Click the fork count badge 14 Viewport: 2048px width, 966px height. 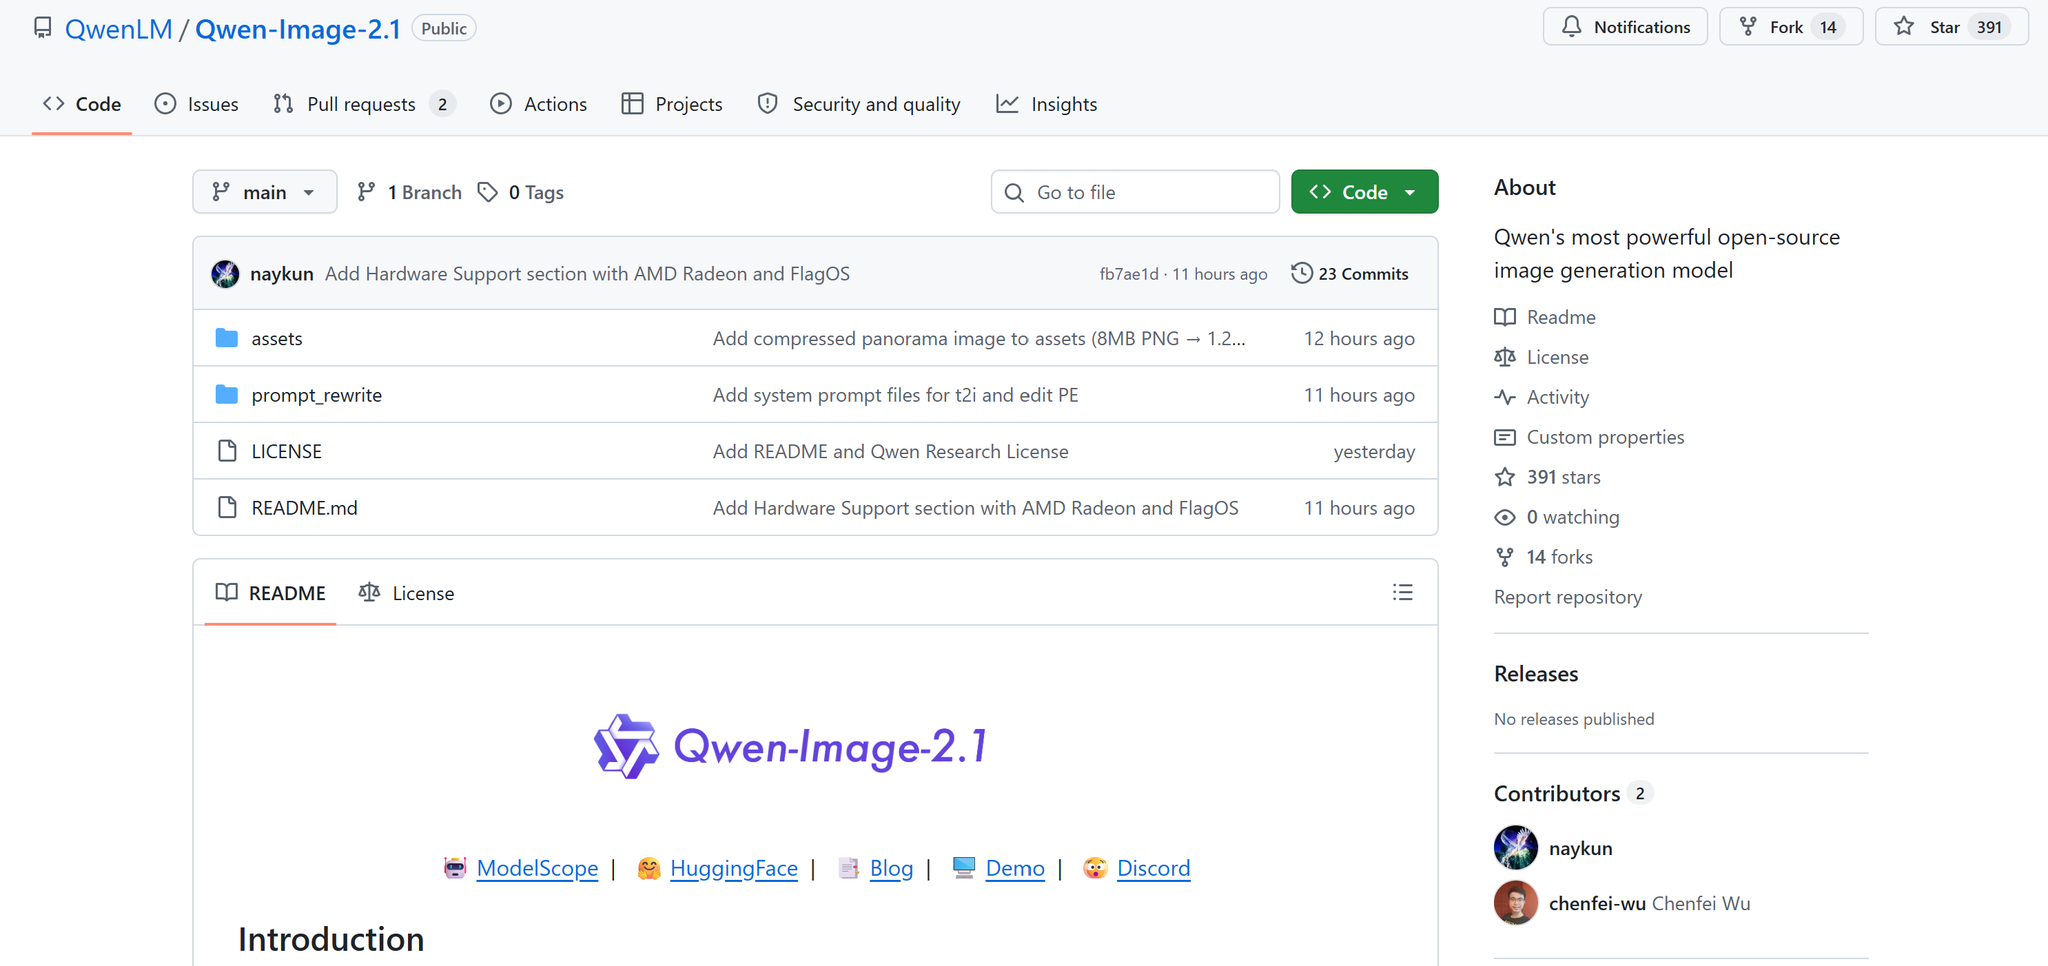coord(1827,27)
